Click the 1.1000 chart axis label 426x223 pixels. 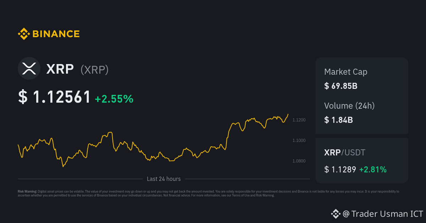coord(299,141)
